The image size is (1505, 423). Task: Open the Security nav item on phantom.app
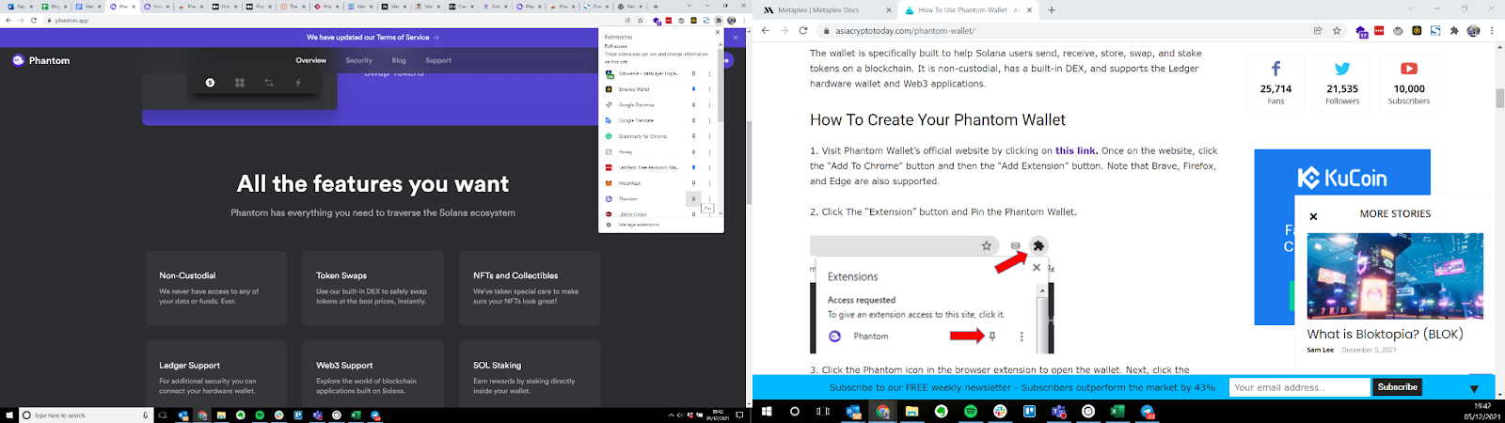click(359, 60)
